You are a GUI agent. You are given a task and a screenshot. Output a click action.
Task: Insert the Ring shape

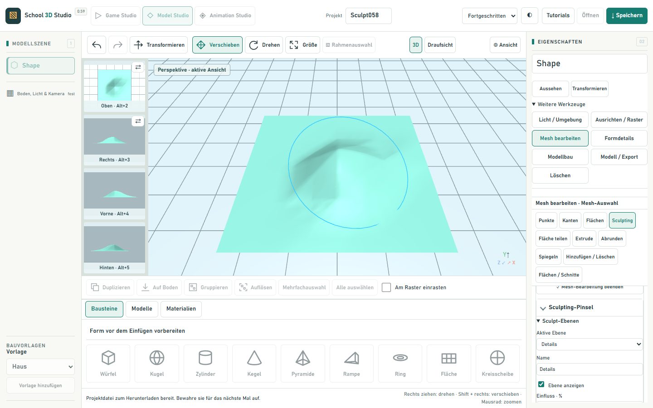pos(400,363)
